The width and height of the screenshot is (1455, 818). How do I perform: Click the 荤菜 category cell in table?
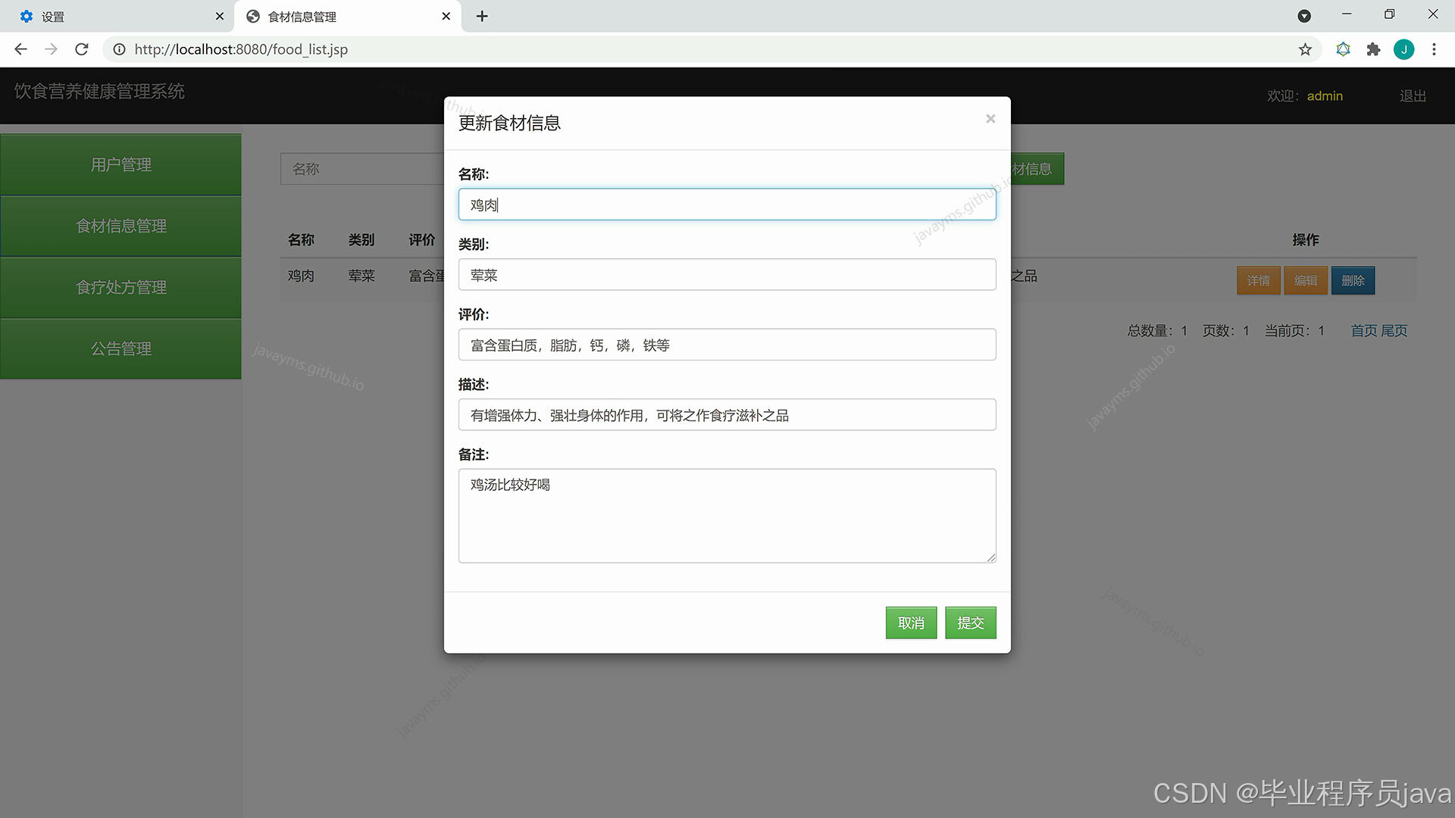pyautogui.click(x=361, y=276)
